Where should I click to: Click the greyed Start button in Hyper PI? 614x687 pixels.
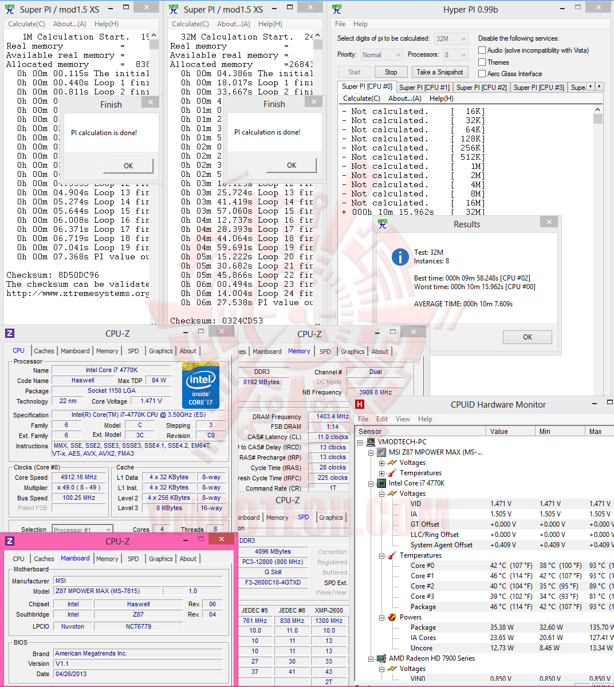click(x=354, y=72)
